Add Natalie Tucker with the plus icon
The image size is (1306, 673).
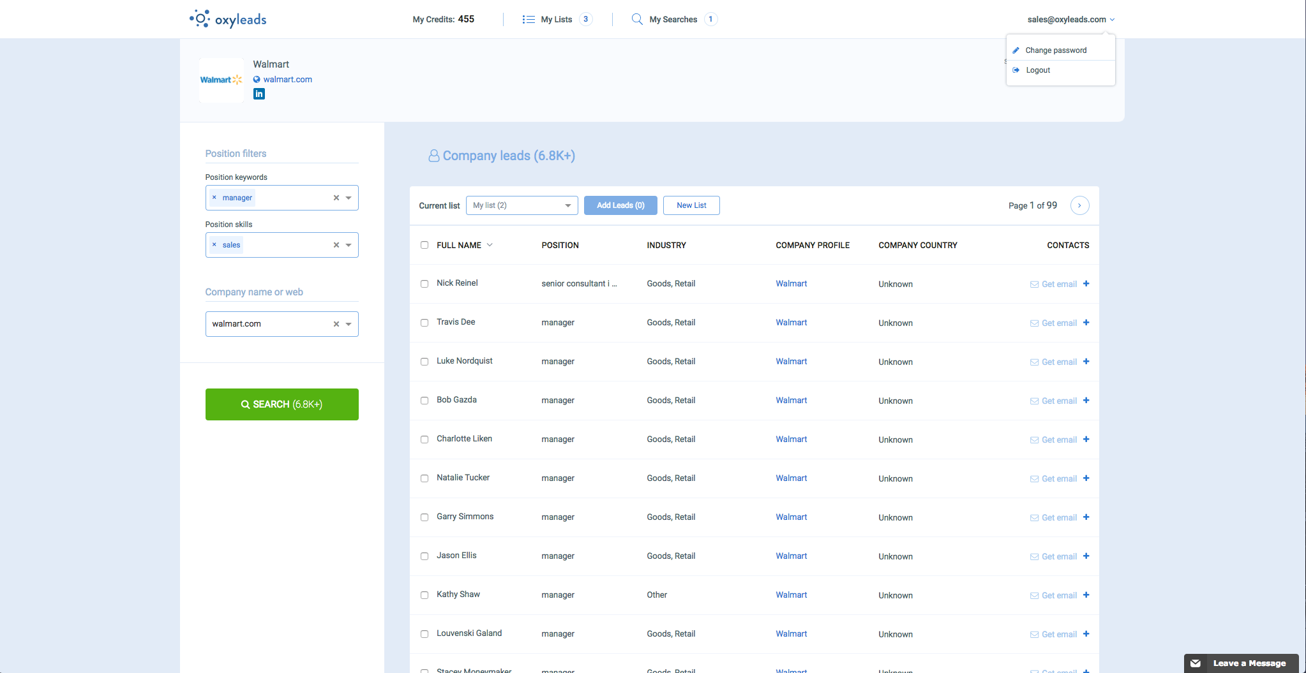click(1086, 478)
